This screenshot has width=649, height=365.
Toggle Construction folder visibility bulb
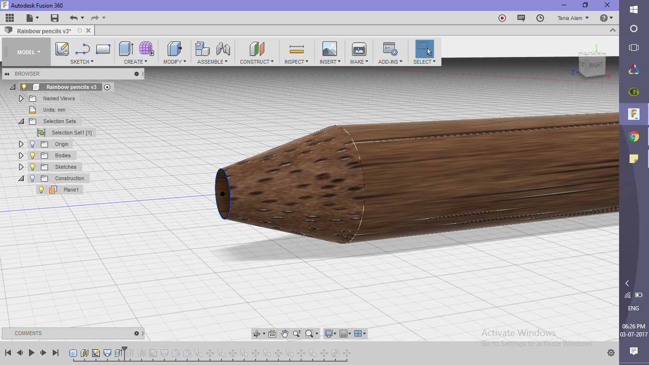click(32, 178)
